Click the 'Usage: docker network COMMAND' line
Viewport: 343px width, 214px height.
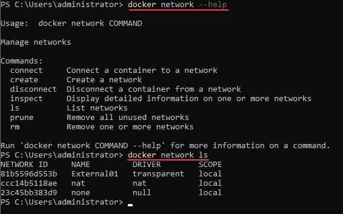click(x=71, y=24)
